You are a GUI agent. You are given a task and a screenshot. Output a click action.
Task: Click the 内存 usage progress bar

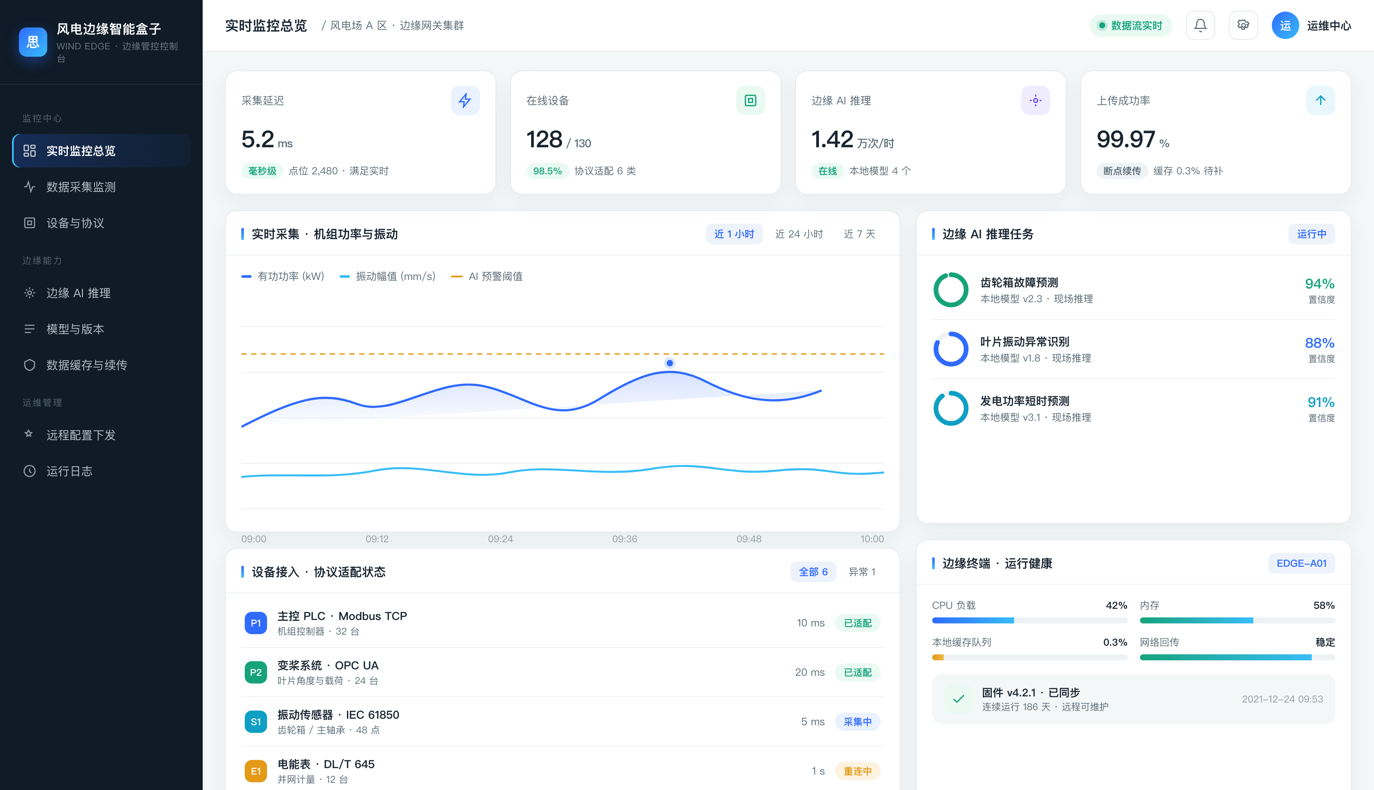coord(1237,620)
